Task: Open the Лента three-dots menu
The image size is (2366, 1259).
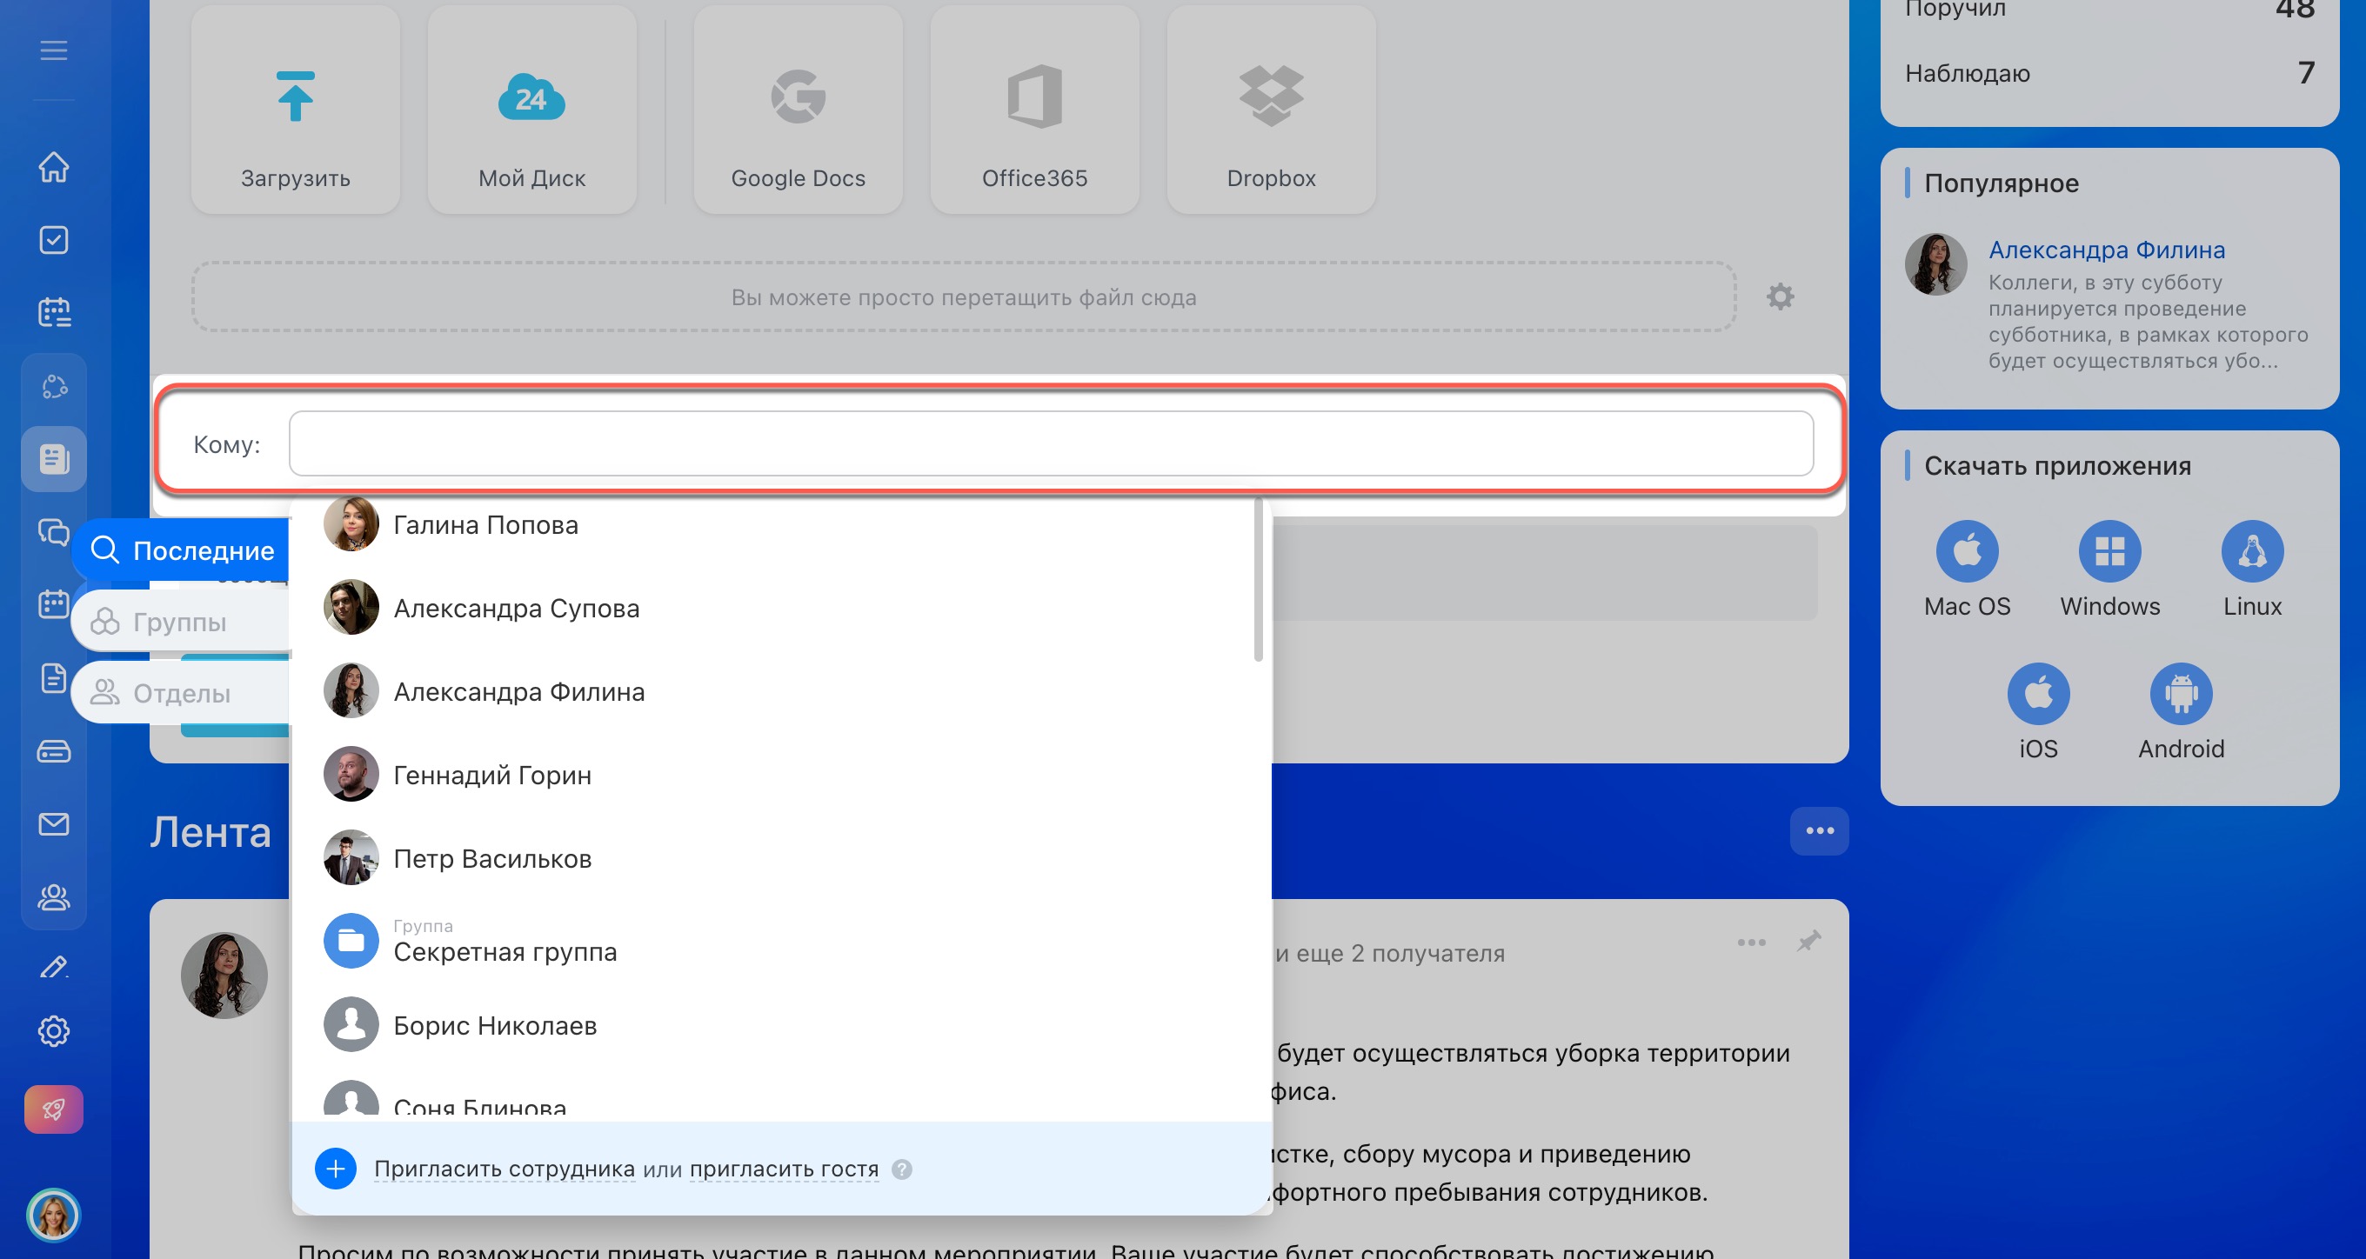Action: [1819, 831]
